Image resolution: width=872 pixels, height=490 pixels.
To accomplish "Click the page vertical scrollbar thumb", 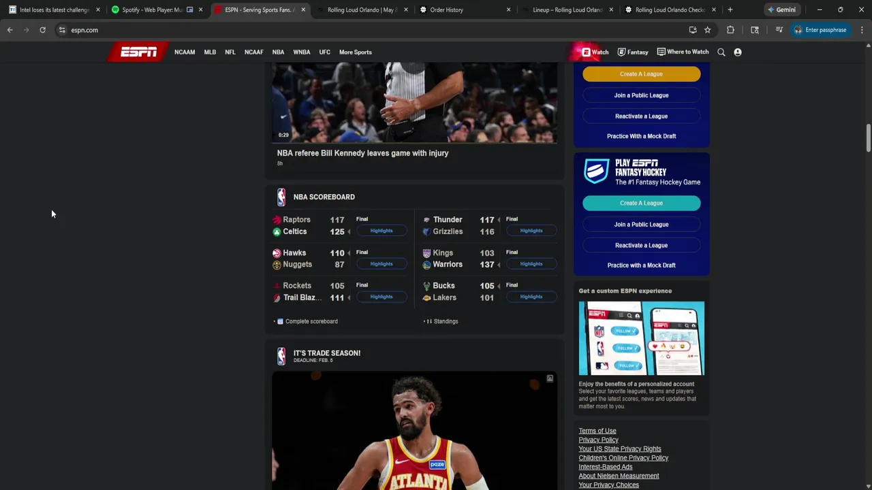I will tap(868, 139).
